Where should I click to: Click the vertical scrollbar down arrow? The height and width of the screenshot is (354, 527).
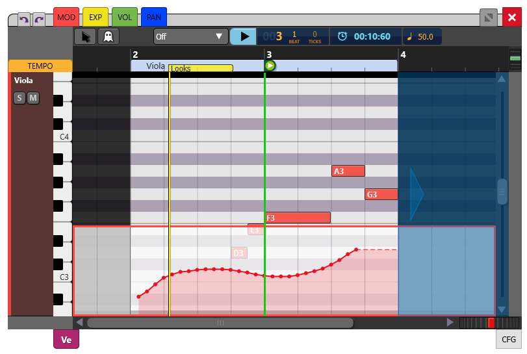(502, 310)
